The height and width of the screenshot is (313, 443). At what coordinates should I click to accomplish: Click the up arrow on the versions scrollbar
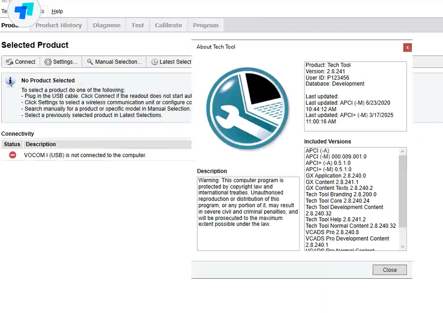402,151
